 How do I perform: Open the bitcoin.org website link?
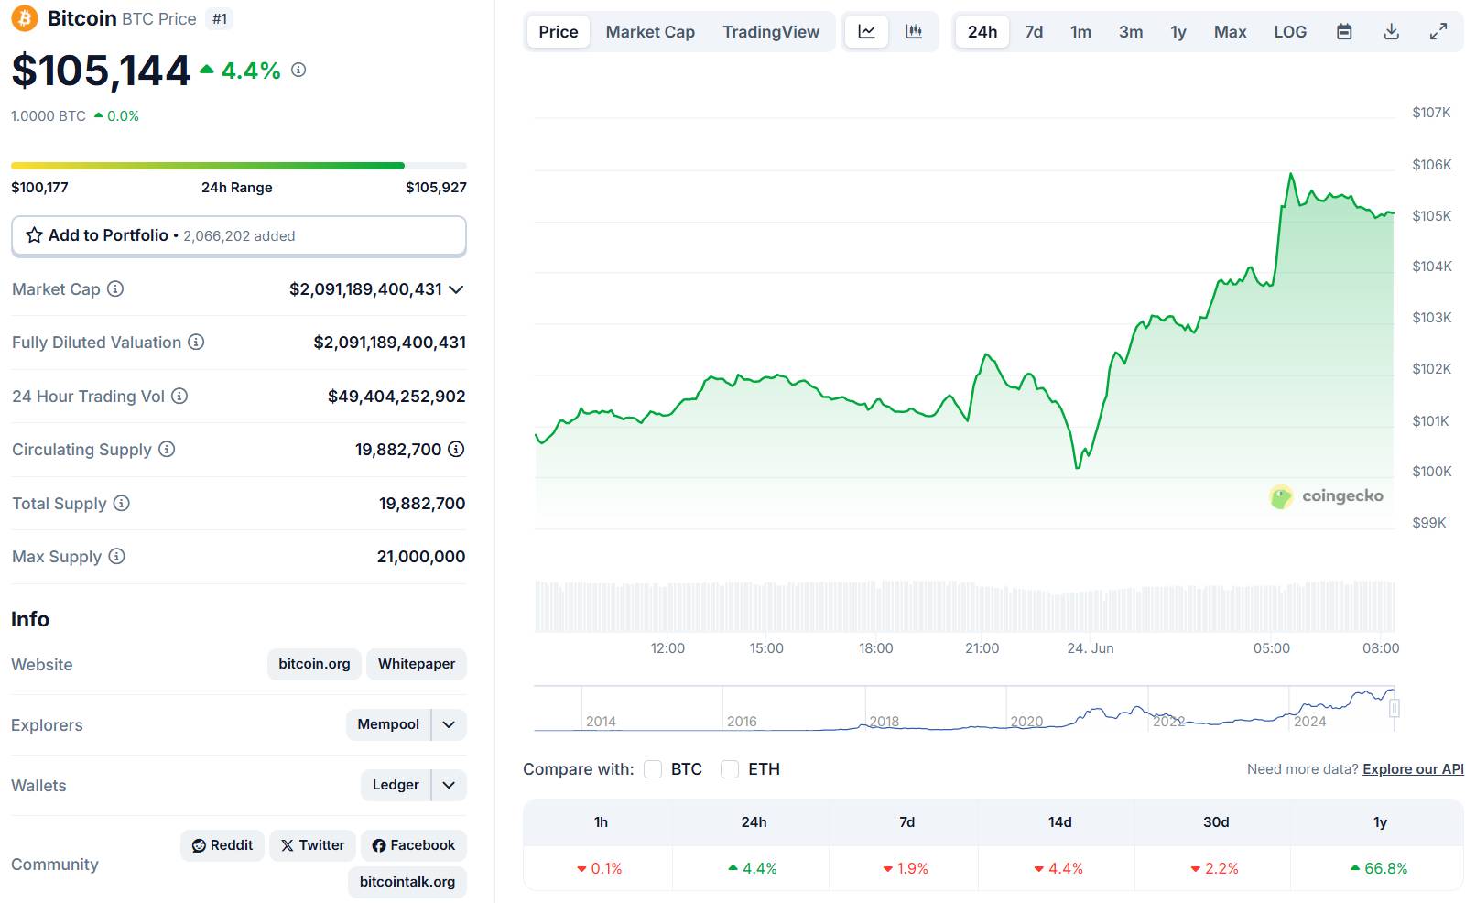[314, 664]
